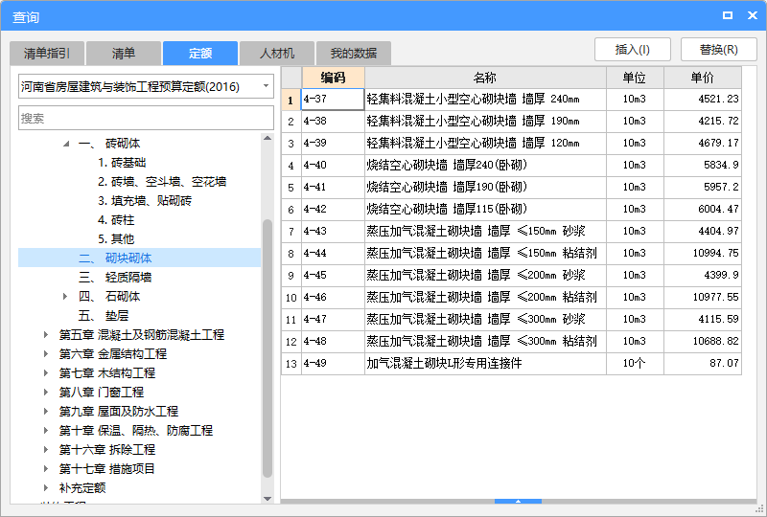Expand the bottom panel arrow handle
This screenshot has height=517, width=767.
coord(518,502)
